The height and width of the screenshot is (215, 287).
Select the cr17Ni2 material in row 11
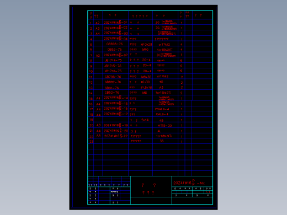(163, 76)
